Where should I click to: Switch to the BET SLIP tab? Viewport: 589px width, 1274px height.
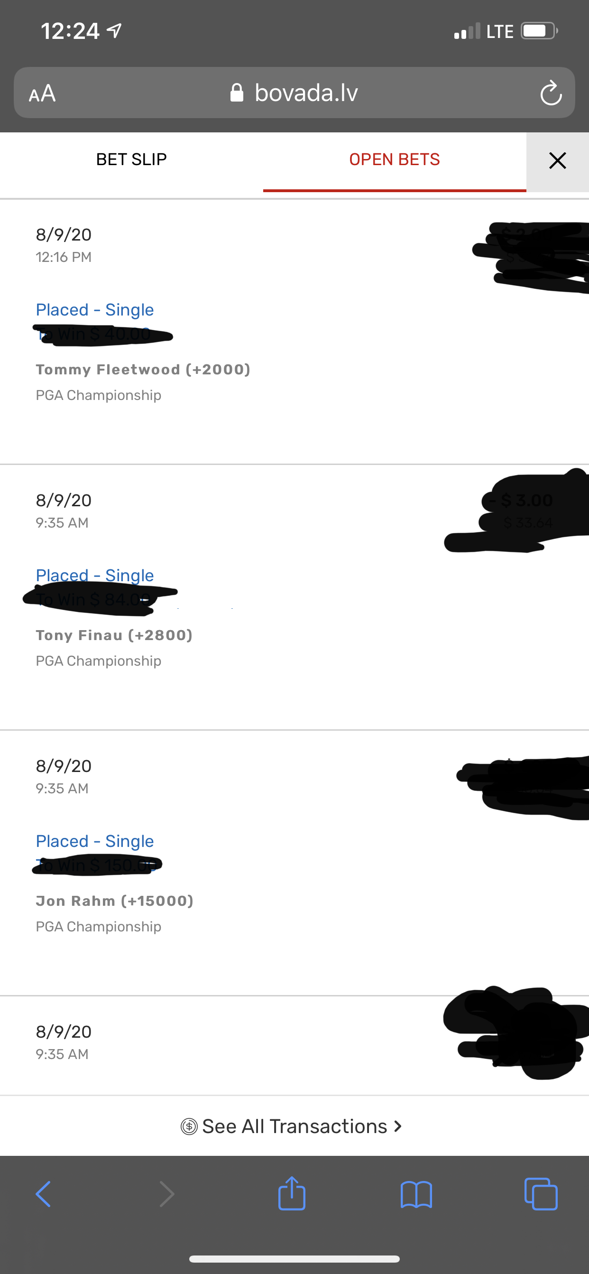(x=131, y=159)
